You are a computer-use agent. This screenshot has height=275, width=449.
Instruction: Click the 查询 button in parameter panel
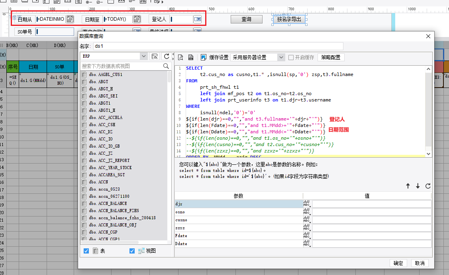[x=247, y=19]
